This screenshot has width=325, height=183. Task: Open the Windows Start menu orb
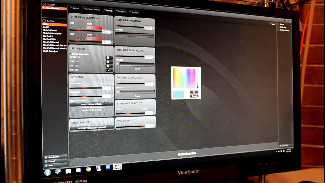pyautogui.click(x=47, y=173)
